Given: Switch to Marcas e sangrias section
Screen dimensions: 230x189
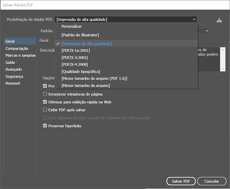Looking at the screenshot, I should click(20, 55).
